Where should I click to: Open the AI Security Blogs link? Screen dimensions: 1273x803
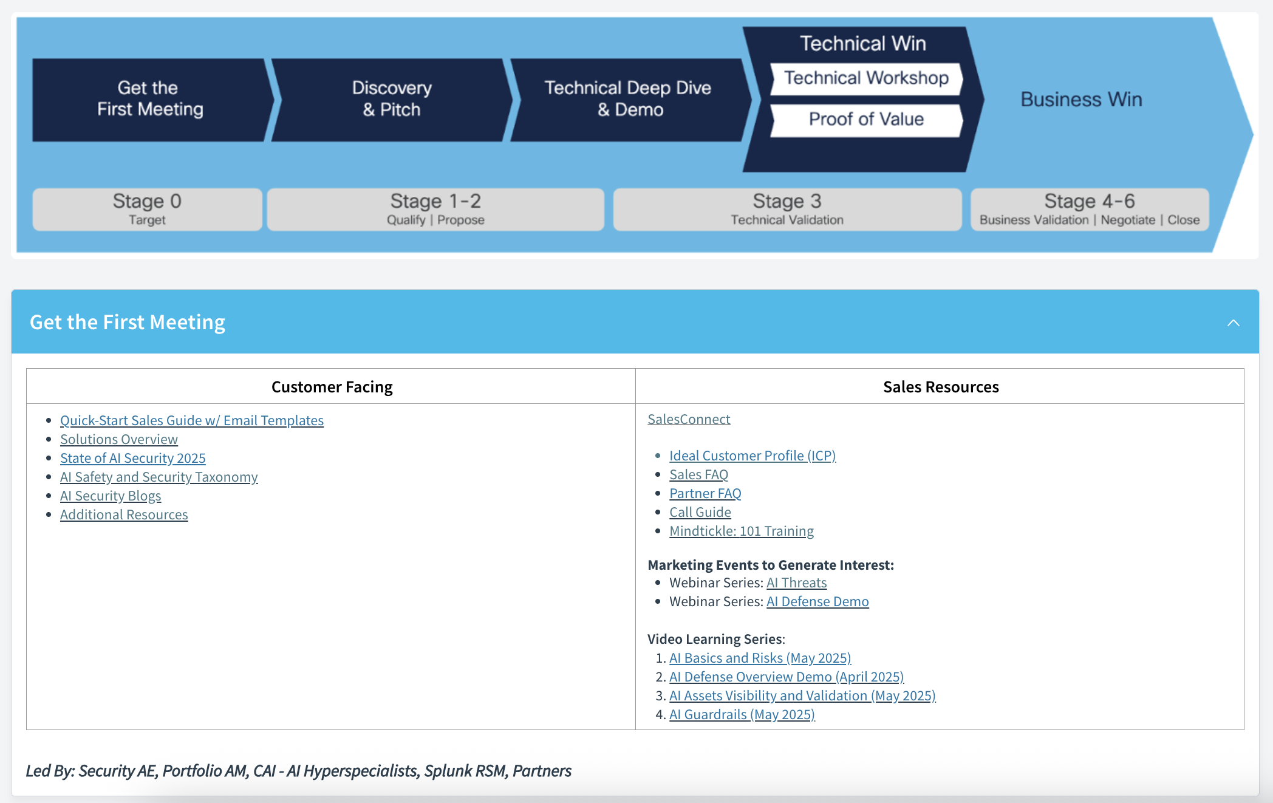pos(111,496)
